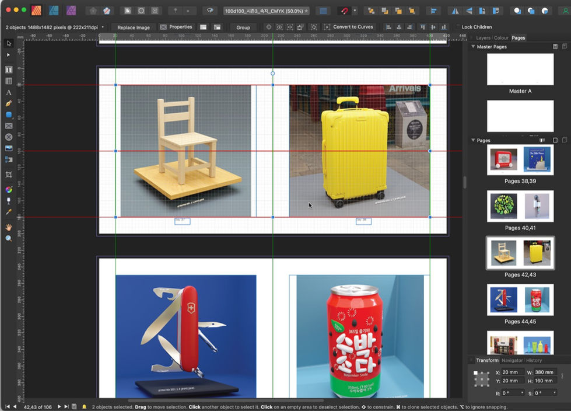Switch to the Publisher persona
571x411 pixels.
pos(36,11)
